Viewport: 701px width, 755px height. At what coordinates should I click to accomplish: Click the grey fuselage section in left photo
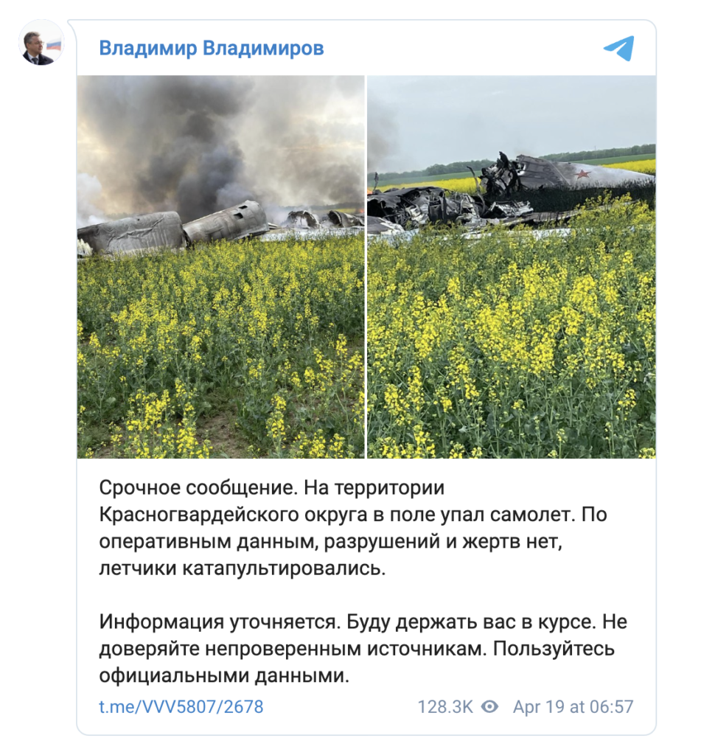coord(130,232)
